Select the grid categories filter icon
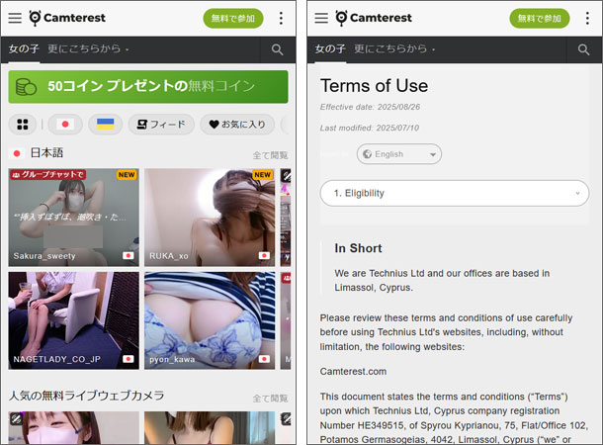Image resolution: width=603 pixels, height=445 pixels. tap(23, 125)
